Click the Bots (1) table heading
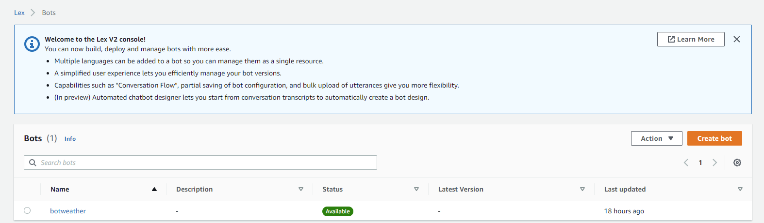The image size is (764, 223). 40,138
